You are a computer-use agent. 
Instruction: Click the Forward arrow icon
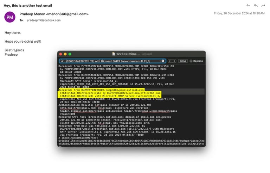[263, 6]
